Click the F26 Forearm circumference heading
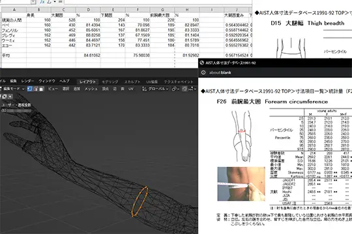The width and height of the screenshot is (352, 234). pyautogui.click(x=272, y=101)
